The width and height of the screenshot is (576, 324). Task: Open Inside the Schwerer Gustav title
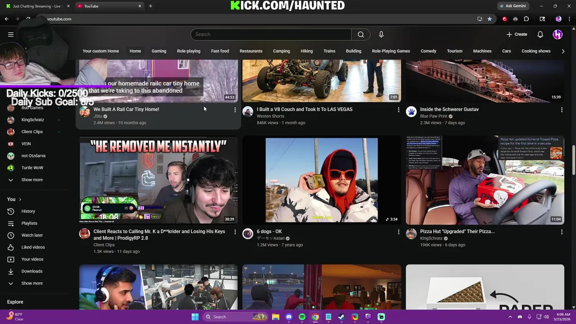click(x=450, y=109)
